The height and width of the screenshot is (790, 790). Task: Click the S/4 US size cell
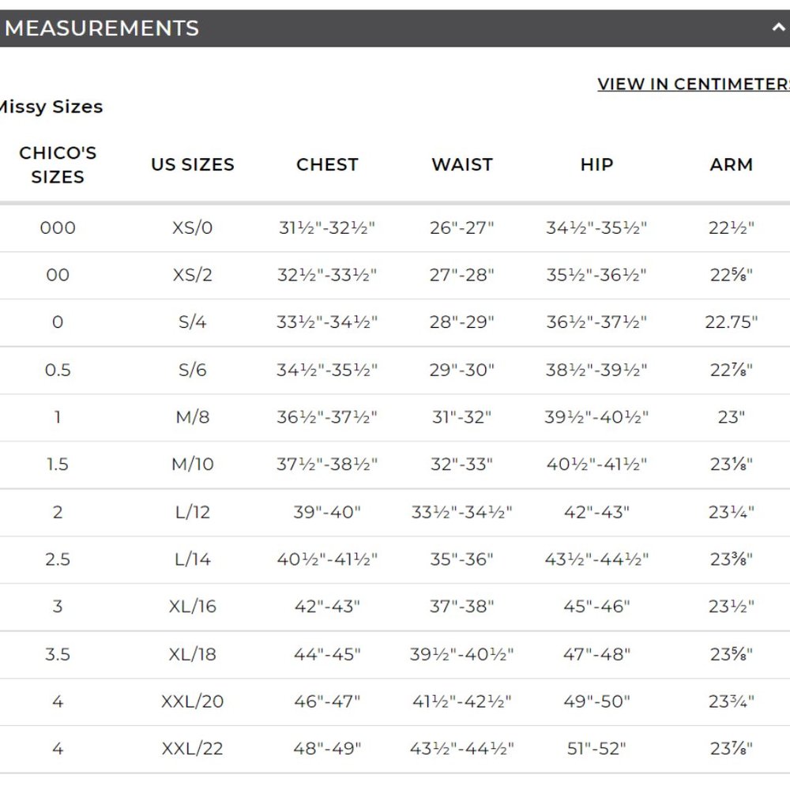(x=193, y=322)
